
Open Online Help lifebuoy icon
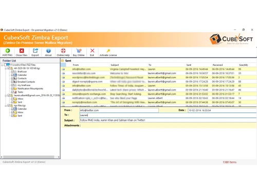point(63,50)
